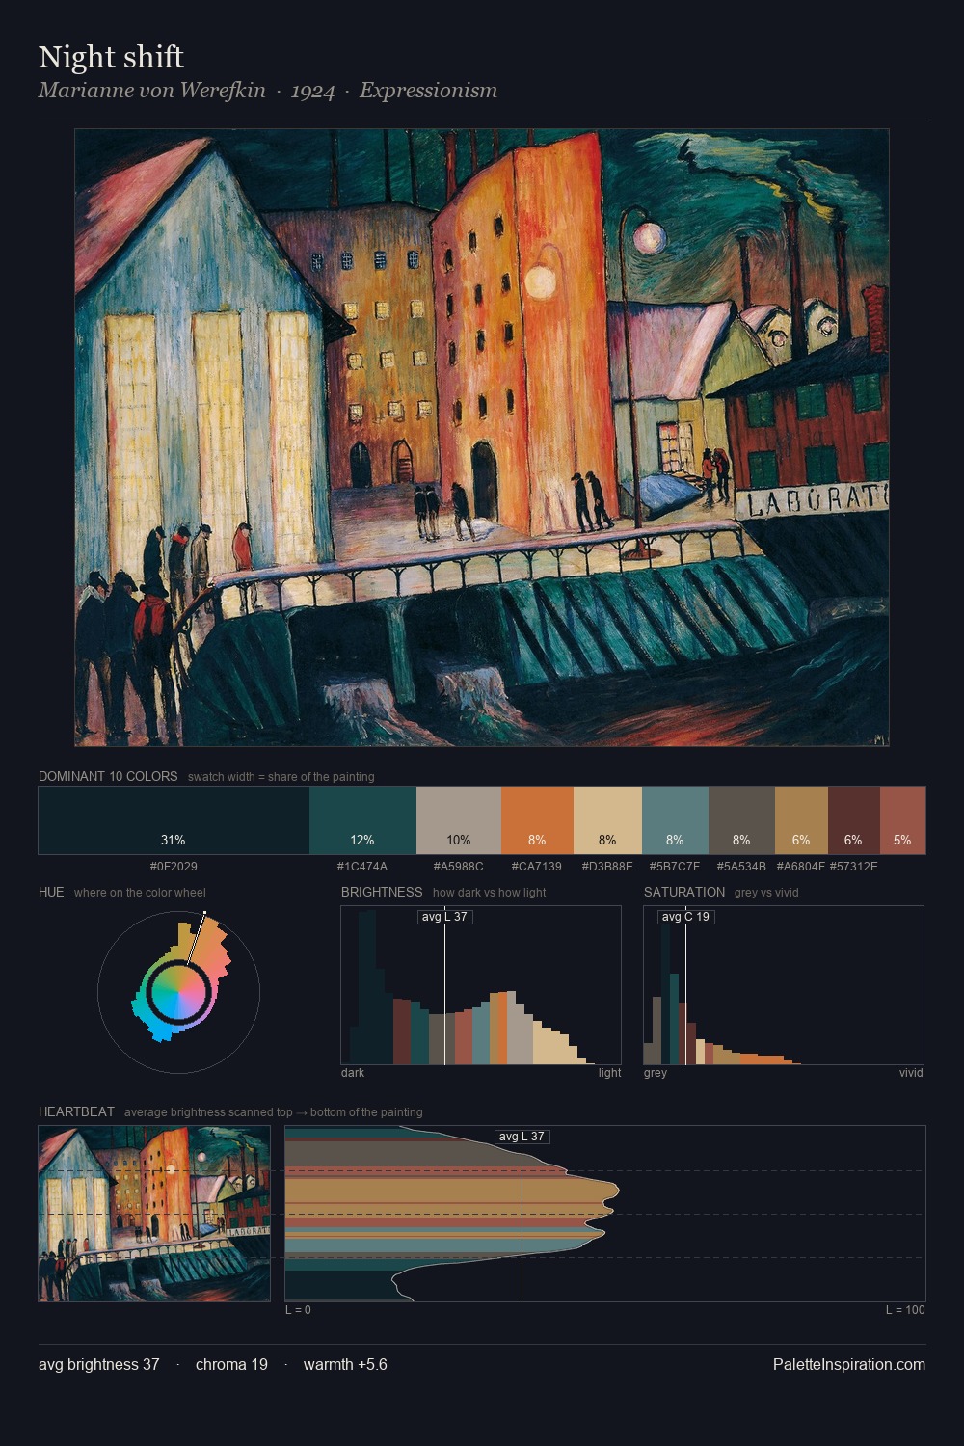This screenshot has width=964, height=1446.
Task: Click the color wheel in the HUE chart
Action: coord(178,992)
